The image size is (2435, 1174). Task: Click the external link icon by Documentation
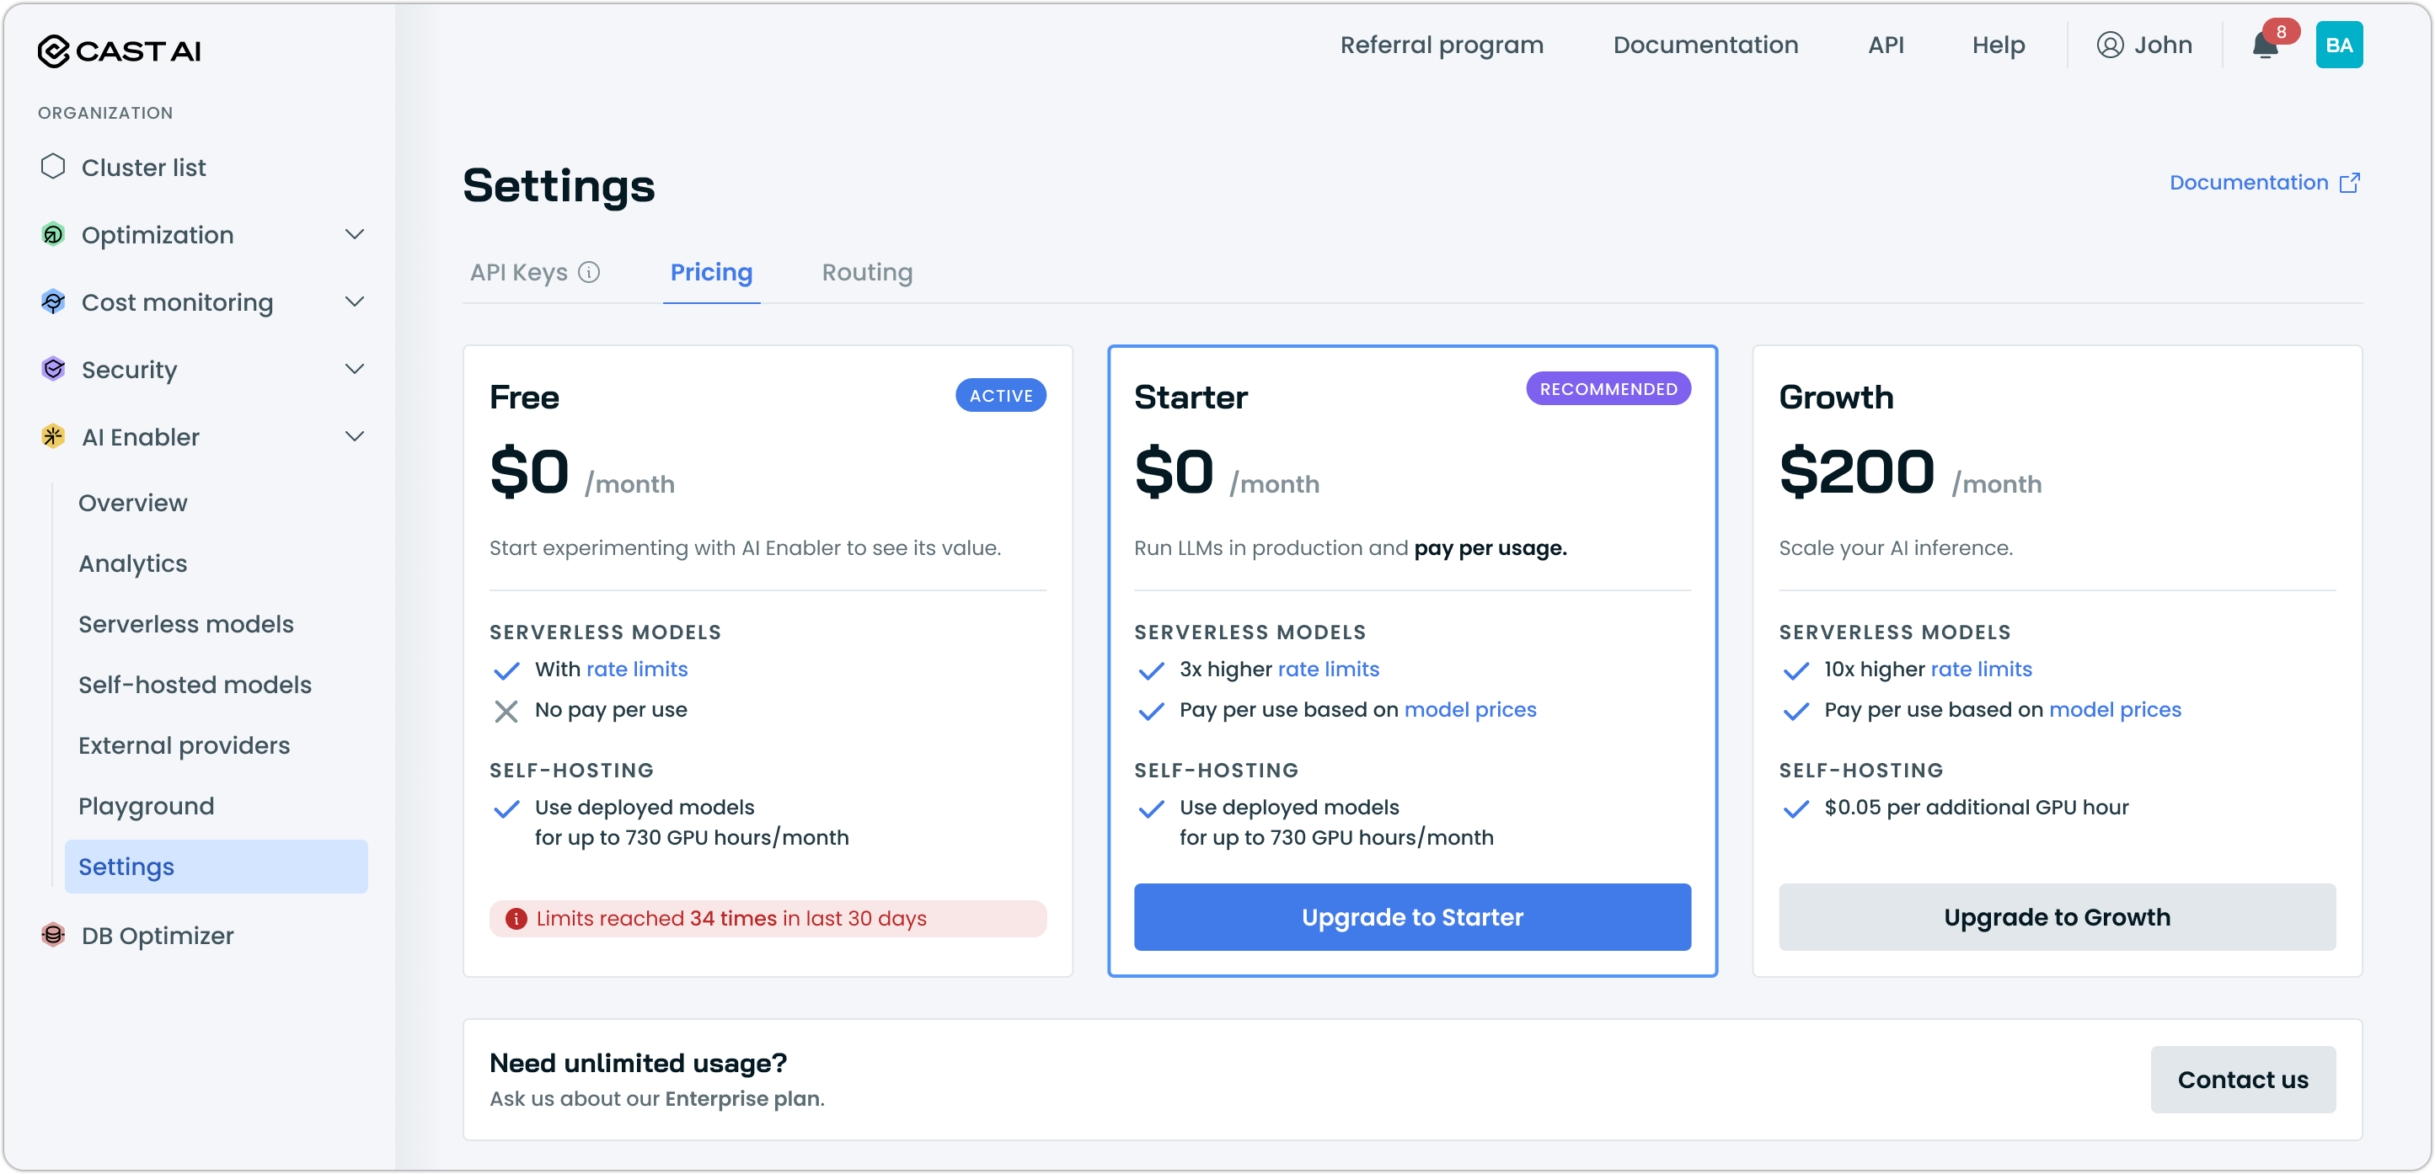coord(2349,182)
